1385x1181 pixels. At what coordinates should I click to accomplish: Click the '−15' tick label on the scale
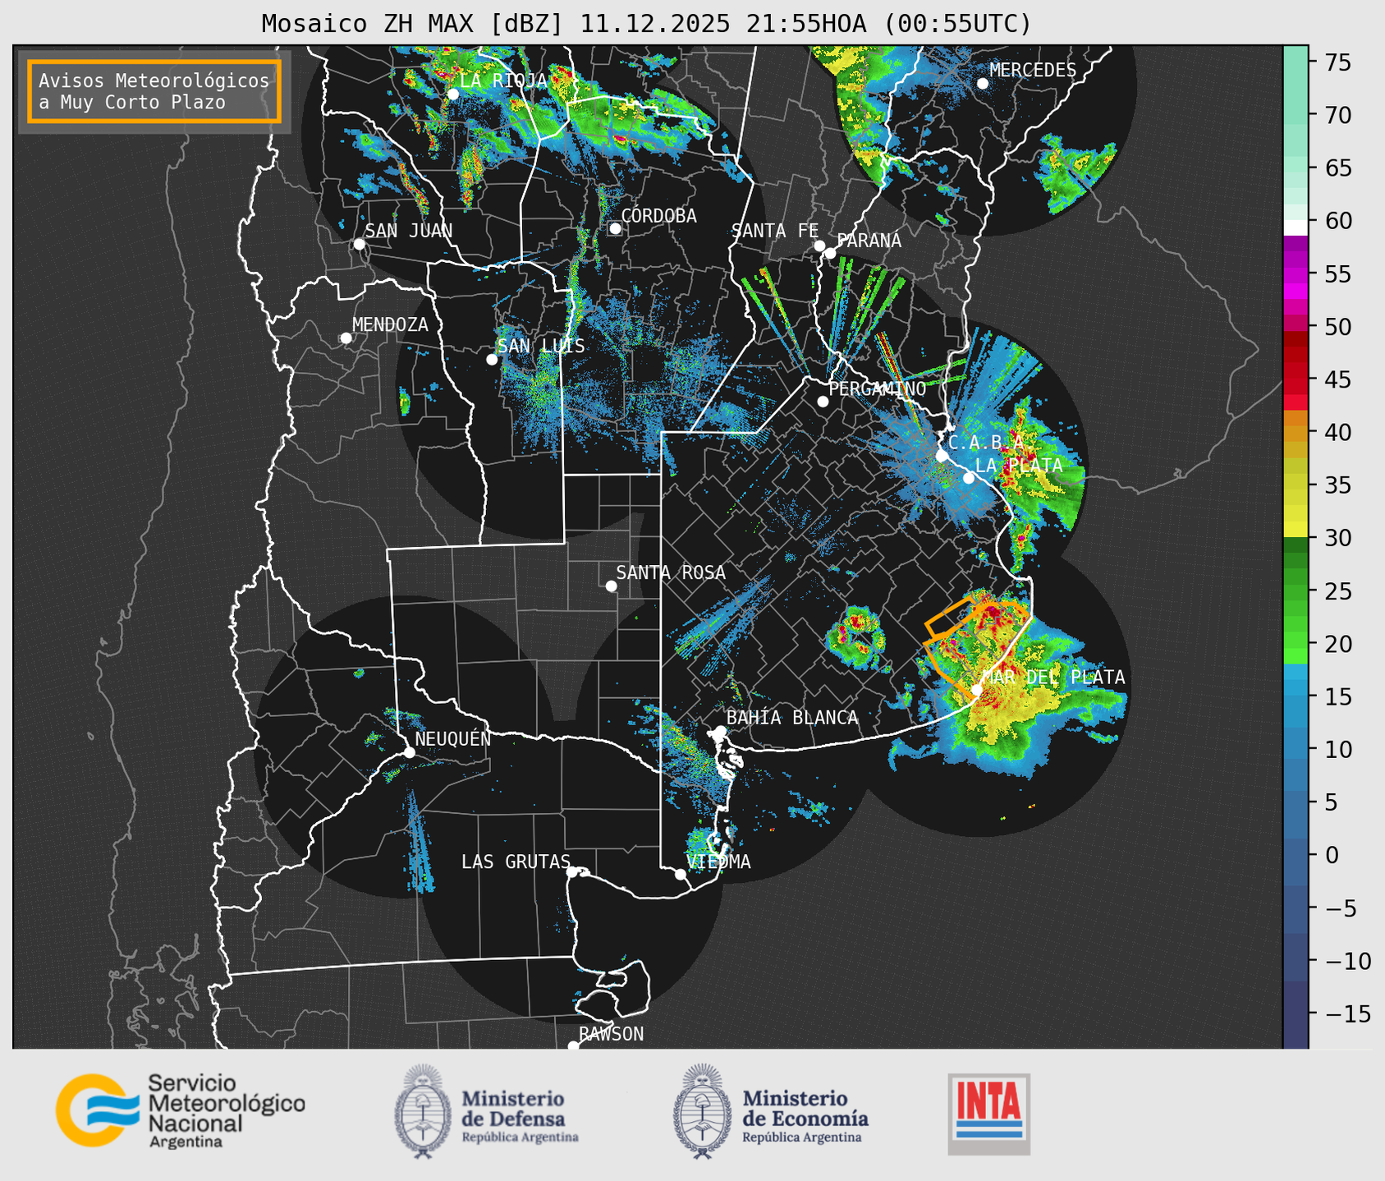(x=1347, y=1013)
